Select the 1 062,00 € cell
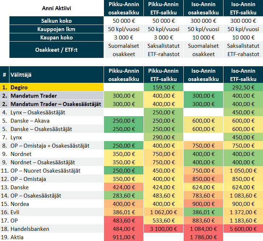This screenshot has height=241, width=263. pyautogui.click(x=163, y=212)
